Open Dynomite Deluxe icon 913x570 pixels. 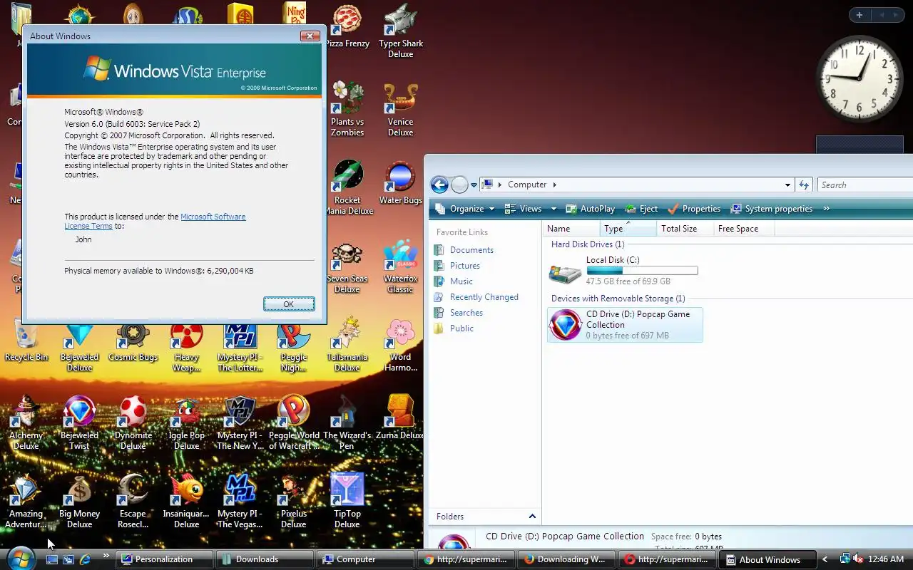(x=133, y=423)
